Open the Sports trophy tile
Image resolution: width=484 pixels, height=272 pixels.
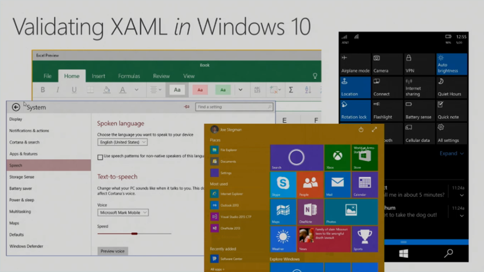tap(364, 239)
